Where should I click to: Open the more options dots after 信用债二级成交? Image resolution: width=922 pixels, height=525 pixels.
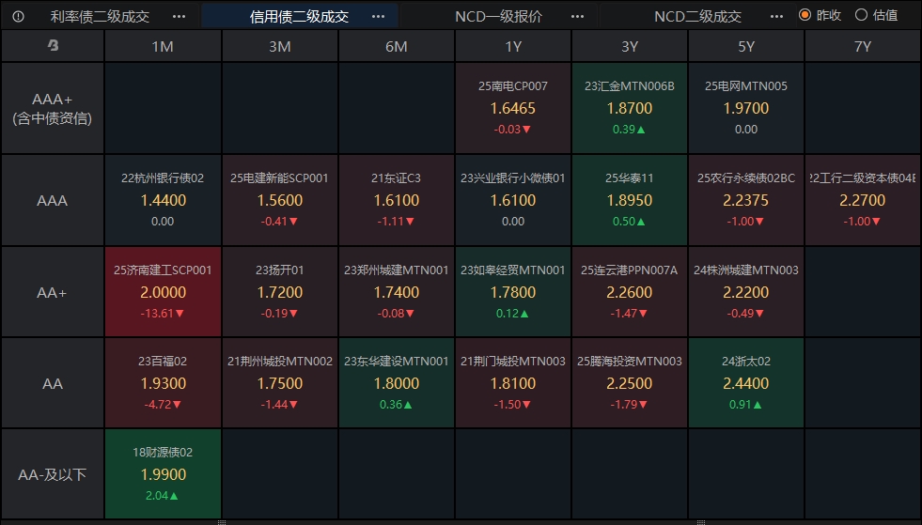pos(378,16)
